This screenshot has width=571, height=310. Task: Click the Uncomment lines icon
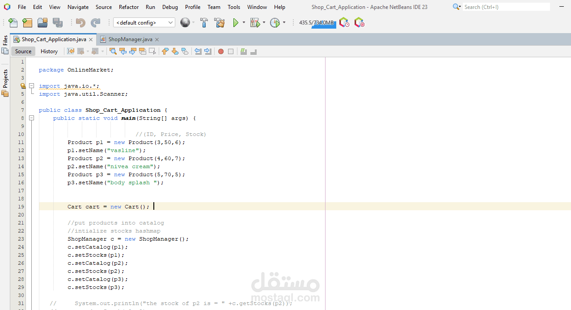pyautogui.click(x=254, y=51)
